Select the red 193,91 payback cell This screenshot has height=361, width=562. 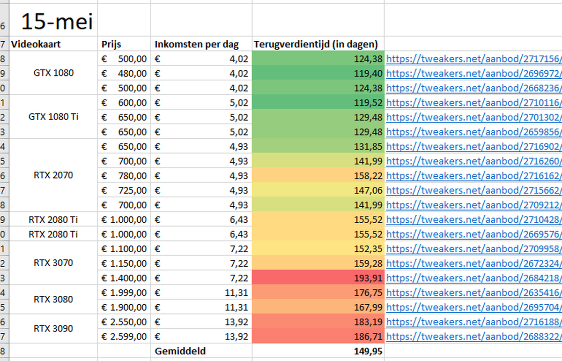tap(318, 278)
